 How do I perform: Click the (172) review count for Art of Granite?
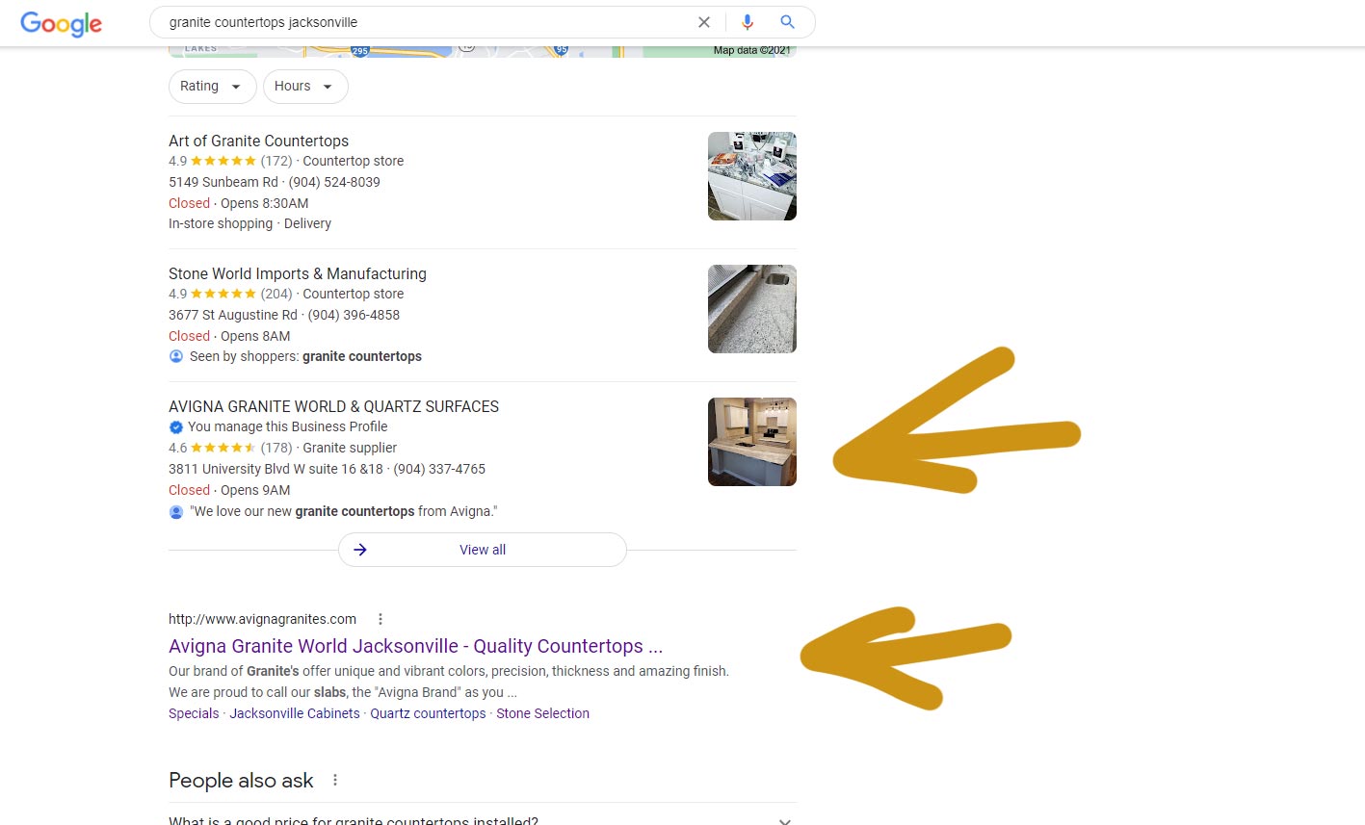click(276, 161)
